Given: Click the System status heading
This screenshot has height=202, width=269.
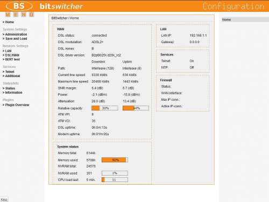Looking at the screenshot, I should tap(68, 147).
